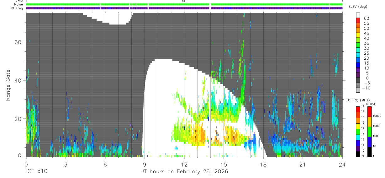Select the red NOISE swatch above 10000
The width and height of the screenshot is (385, 178).
pyautogui.click(x=369, y=112)
